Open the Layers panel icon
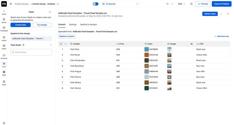234x125 pixels. pyautogui.click(x=4, y=38)
